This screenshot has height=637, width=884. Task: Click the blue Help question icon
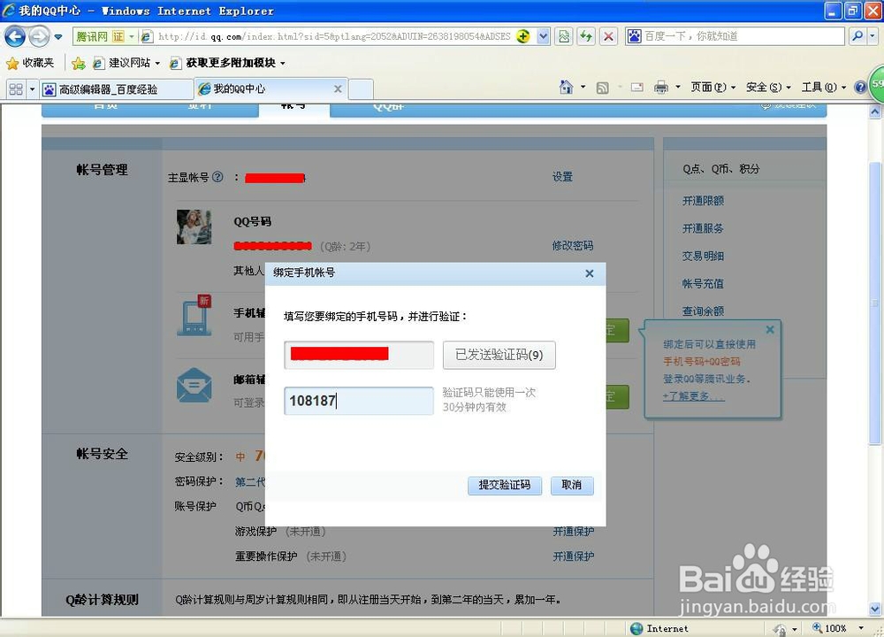tap(860, 87)
